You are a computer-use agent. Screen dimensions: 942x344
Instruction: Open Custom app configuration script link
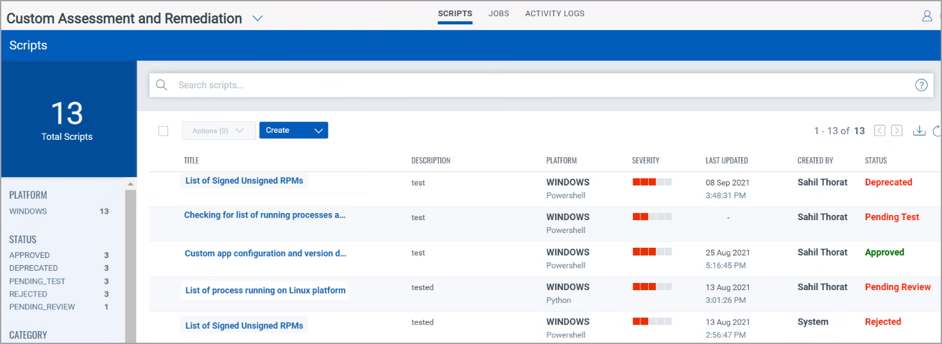265,254
